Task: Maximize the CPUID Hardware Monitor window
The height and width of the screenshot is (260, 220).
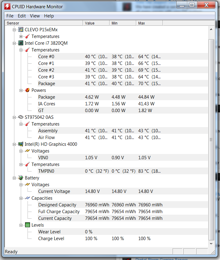Action: 192,5
